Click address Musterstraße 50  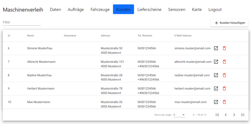(x=111, y=48)
